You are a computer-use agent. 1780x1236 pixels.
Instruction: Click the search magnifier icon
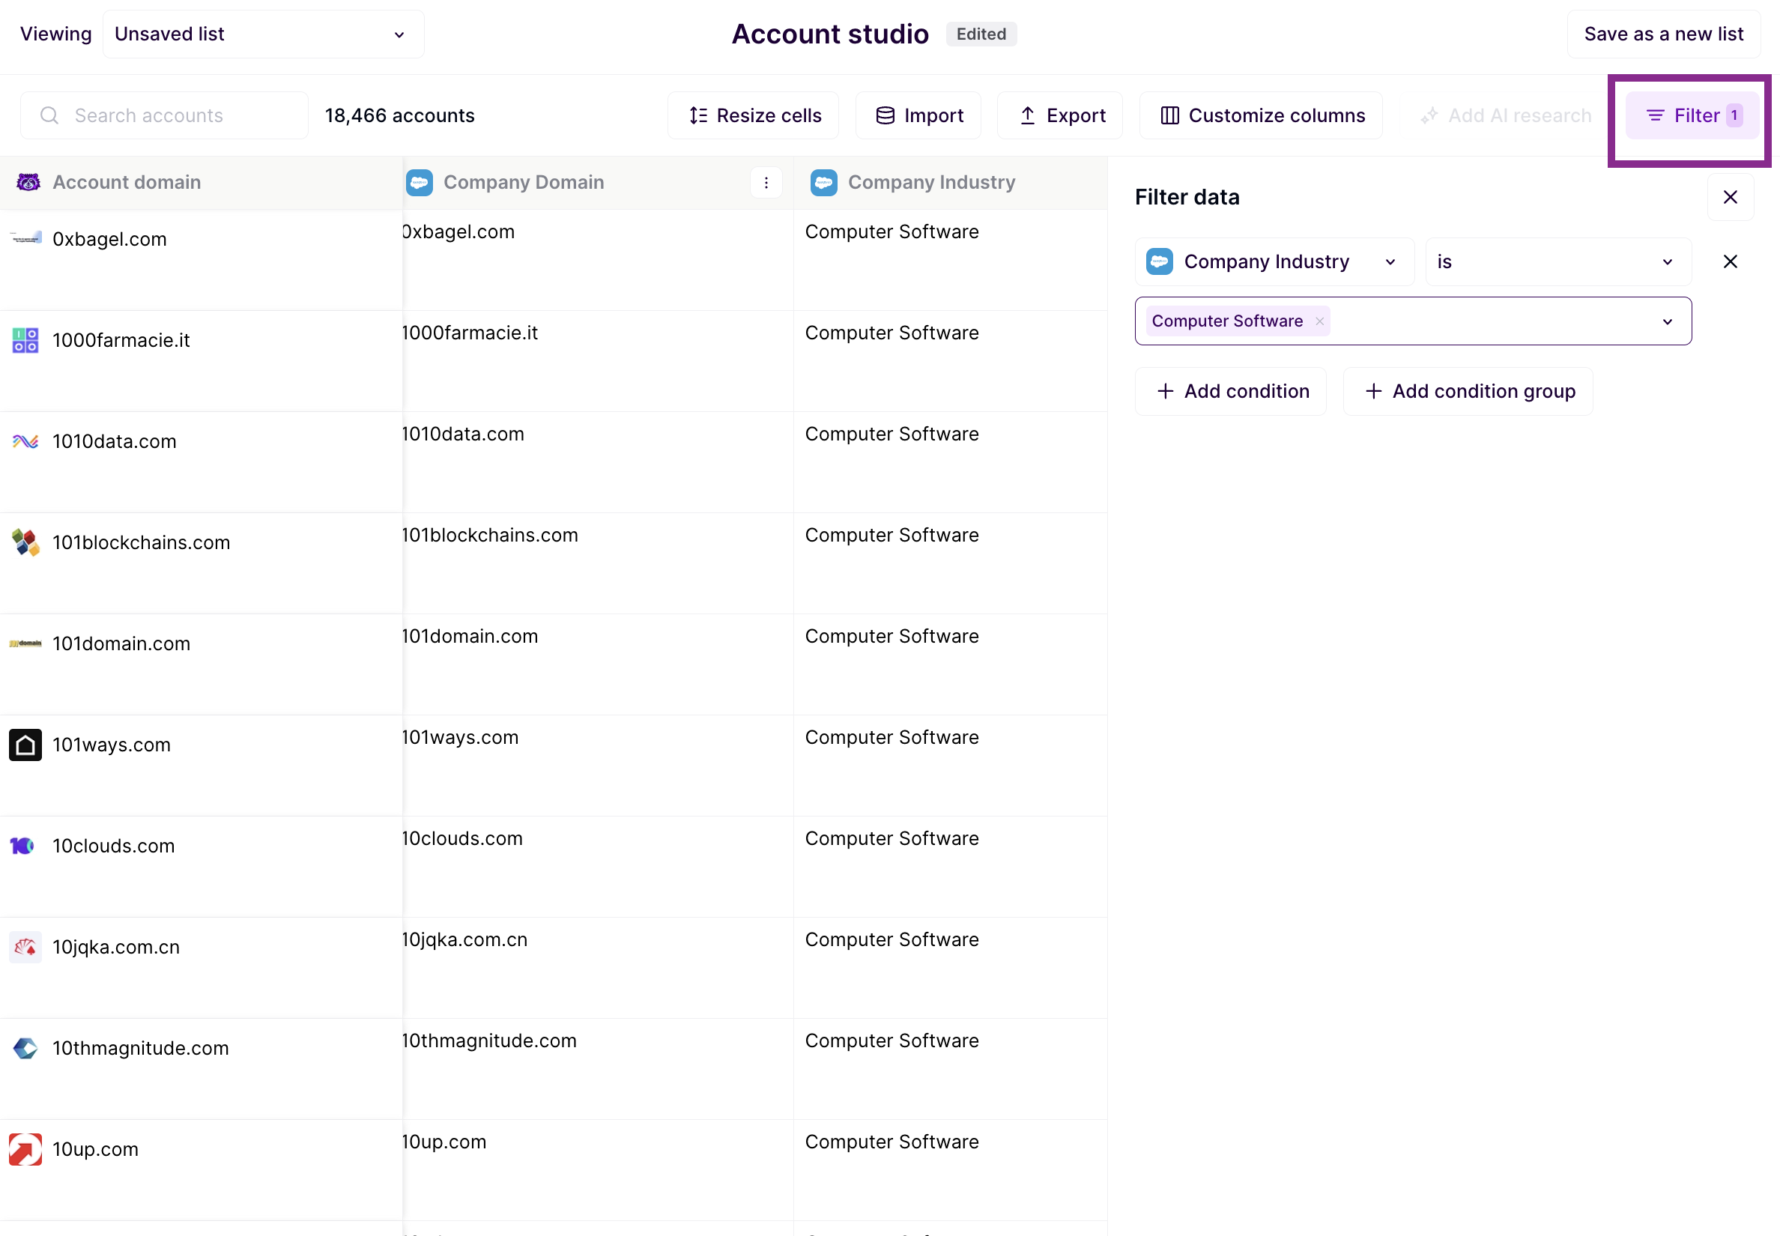49,115
